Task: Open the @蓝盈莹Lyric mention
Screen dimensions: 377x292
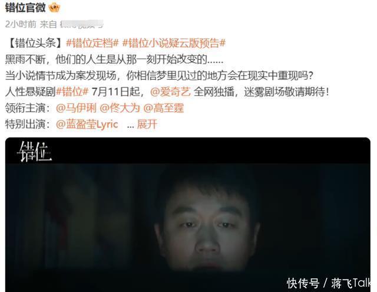Action: (x=87, y=124)
